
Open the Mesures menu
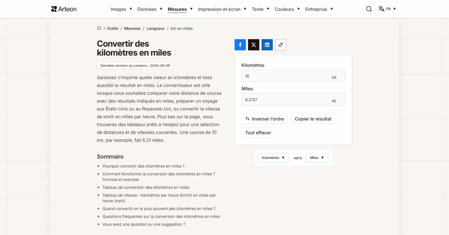(180, 9)
